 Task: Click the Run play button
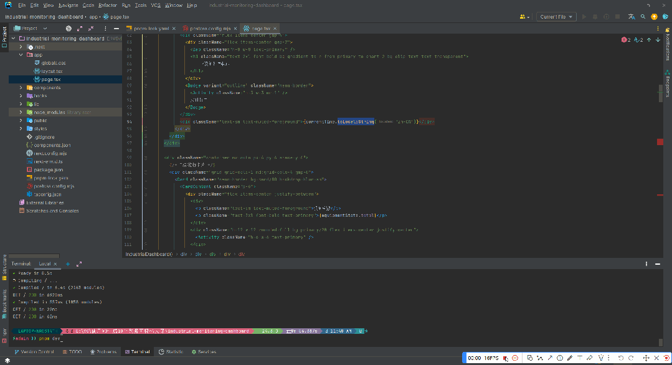[x=584, y=17]
